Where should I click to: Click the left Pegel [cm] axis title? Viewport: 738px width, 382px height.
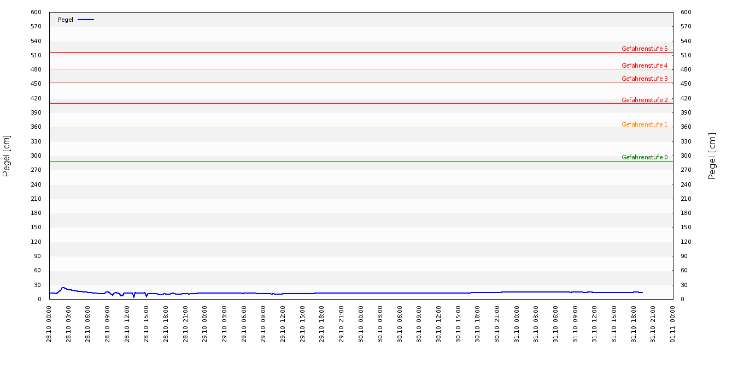pyautogui.click(x=7, y=156)
